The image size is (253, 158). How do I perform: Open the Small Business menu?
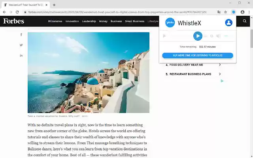pyautogui.click(x=135, y=21)
